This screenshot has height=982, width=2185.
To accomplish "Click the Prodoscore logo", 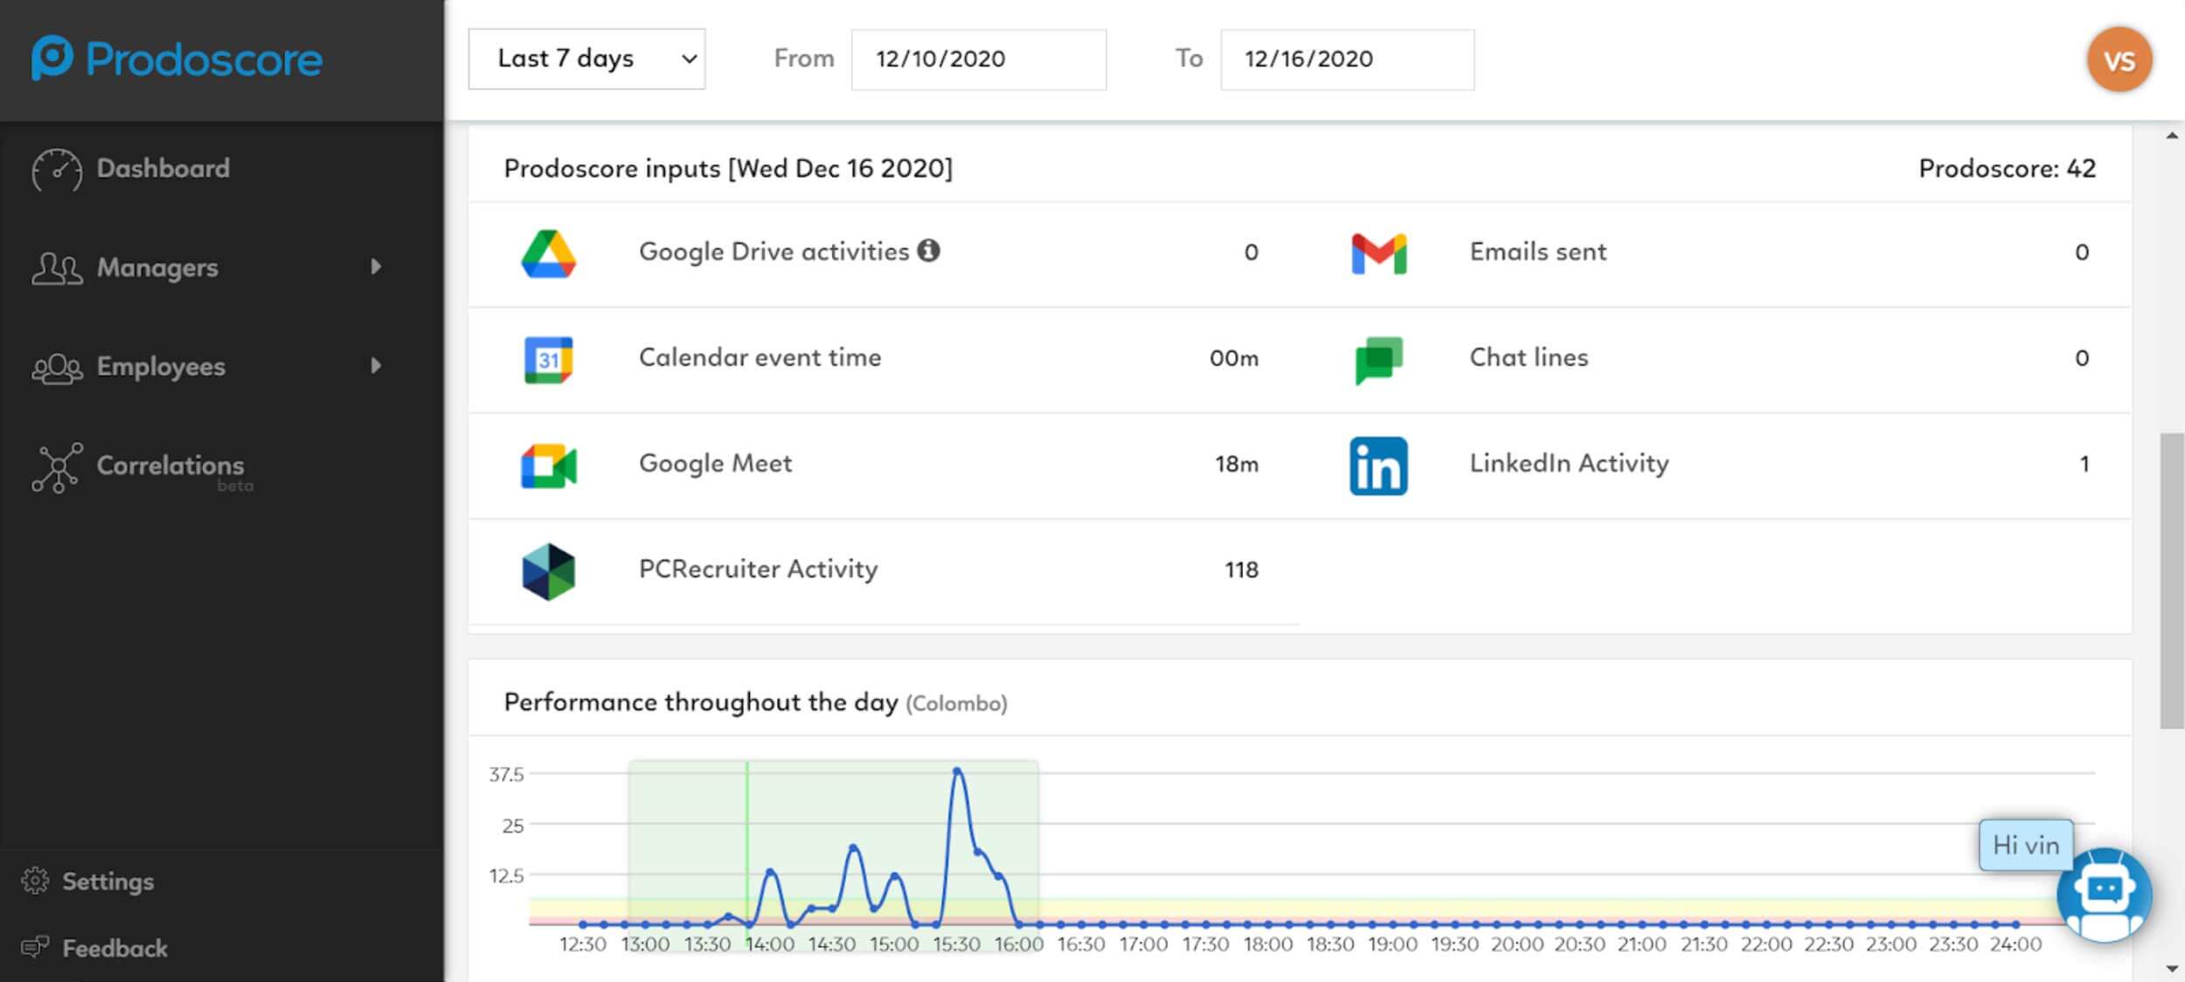I will (x=177, y=59).
